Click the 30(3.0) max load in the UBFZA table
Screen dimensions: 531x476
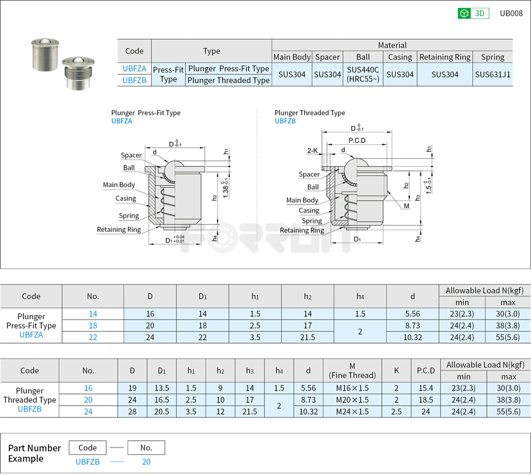pos(508,314)
